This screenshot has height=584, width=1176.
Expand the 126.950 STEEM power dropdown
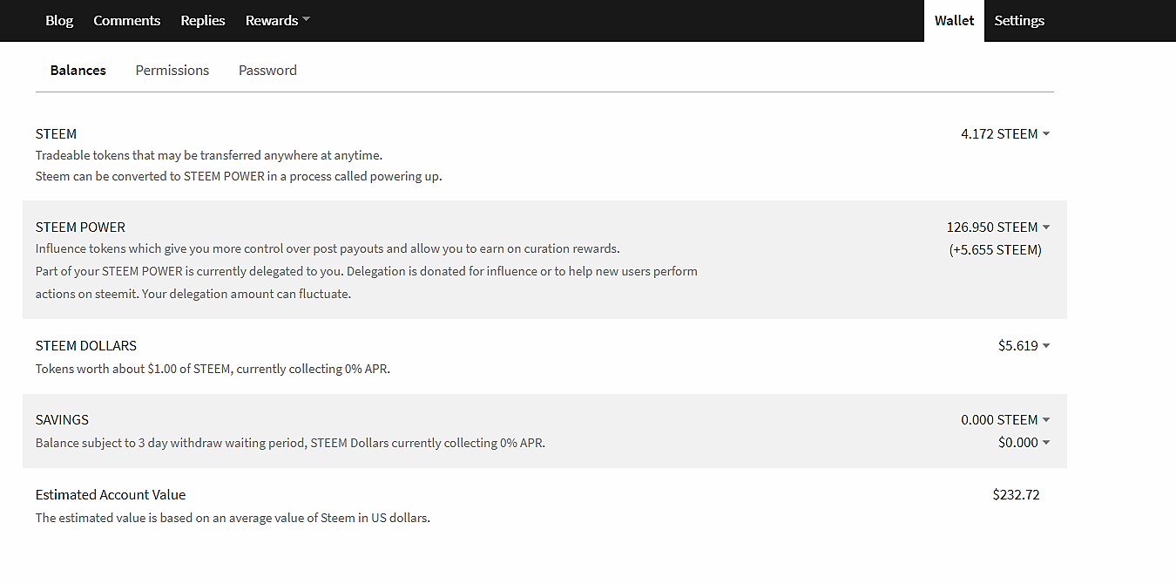998,227
